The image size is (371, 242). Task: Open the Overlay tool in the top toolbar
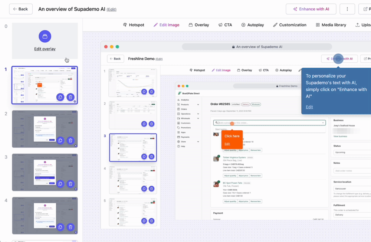(x=199, y=25)
